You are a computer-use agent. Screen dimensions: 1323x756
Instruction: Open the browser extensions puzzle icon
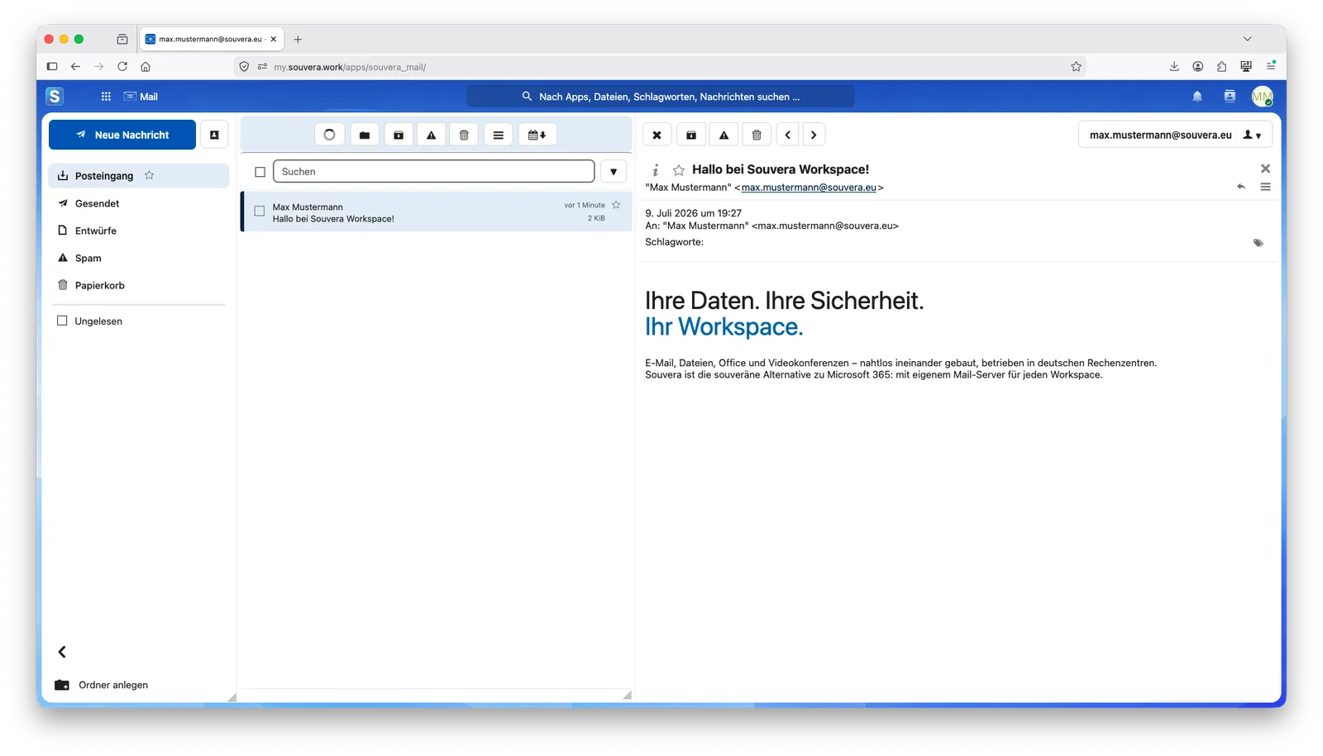[x=1221, y=66]
